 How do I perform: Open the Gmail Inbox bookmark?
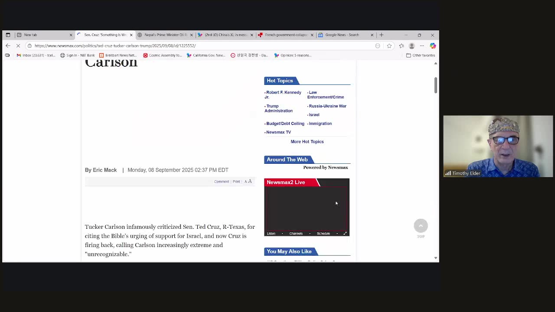pos(36,55)
